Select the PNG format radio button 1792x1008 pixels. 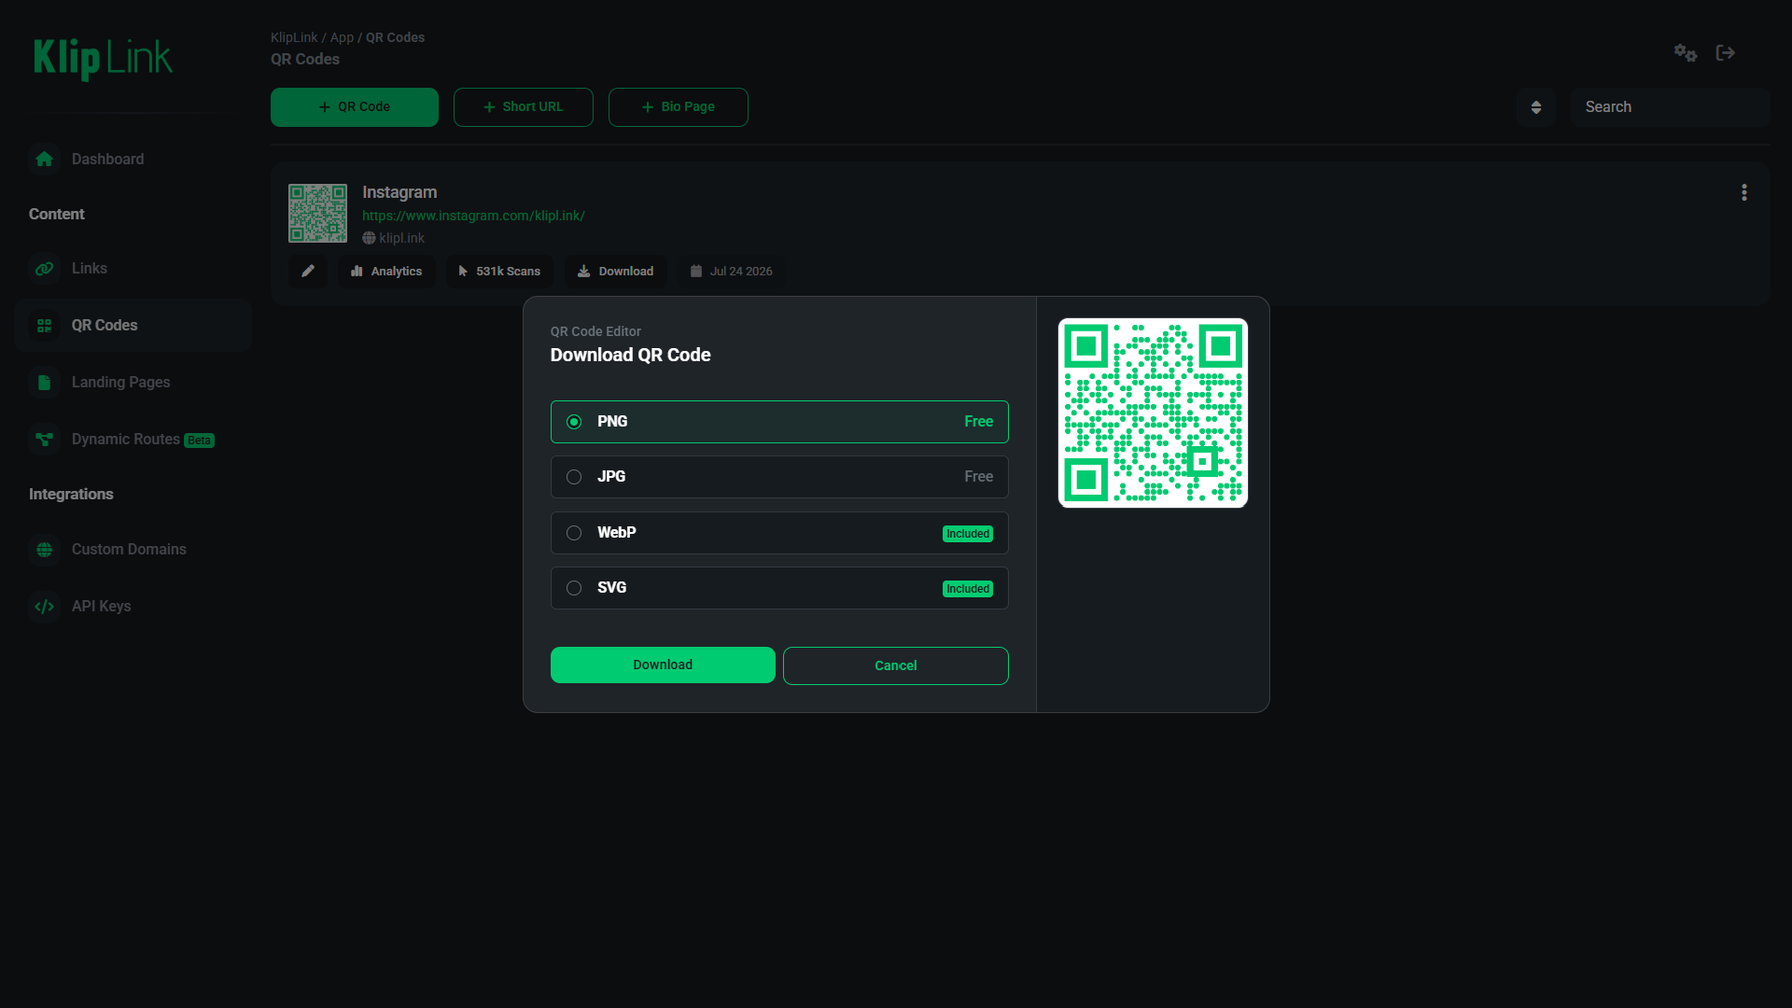click(574, 422)
